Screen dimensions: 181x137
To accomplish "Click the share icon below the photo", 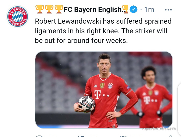I will 171,136.
